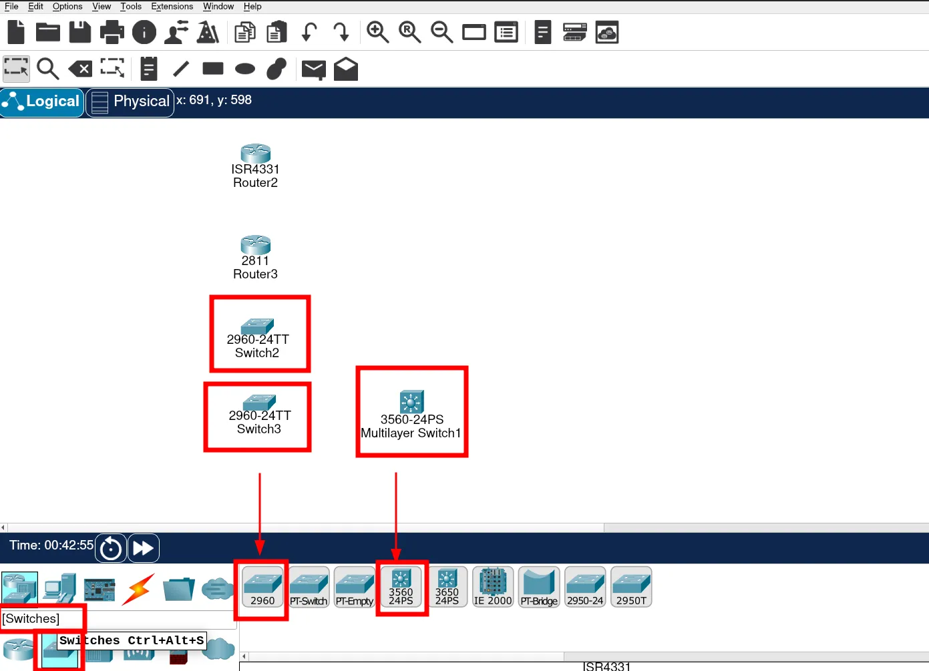Switch to Physical workspace view
Image resolution: width=929 pixels, height=671 pixels.
(130, 101)
